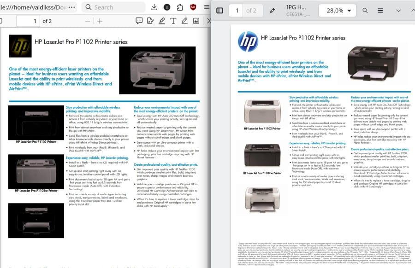Expand the Firefox PDF tools overflow chevron
Viewport: 415px width, 268px height.
tap(208, 21)
